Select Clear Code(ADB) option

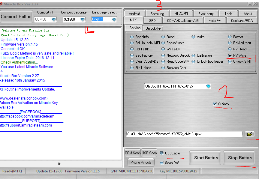(x=145, y=61)
